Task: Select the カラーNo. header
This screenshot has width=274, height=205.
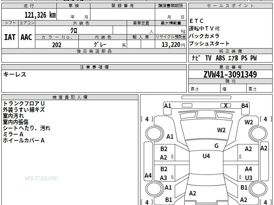Action: pos(57,37)
